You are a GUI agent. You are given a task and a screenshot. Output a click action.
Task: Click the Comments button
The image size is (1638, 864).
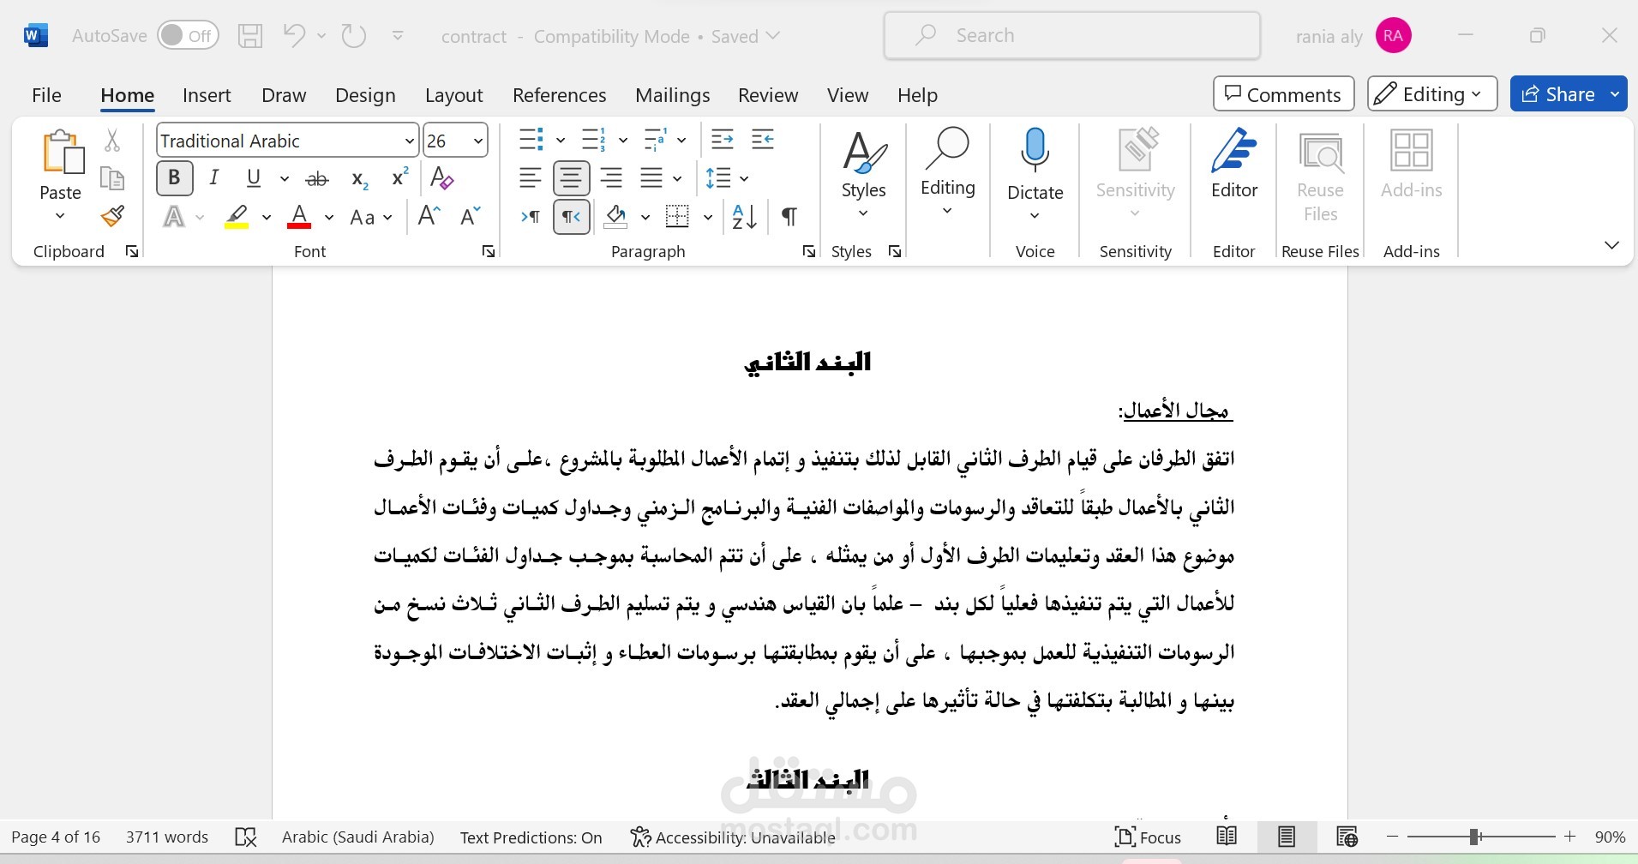pos(1283,94)
